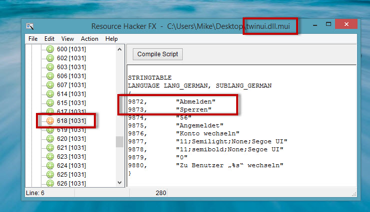The height and width of the screenshot is (212, 370).
Task: Click the window resize grip in status bar
Action: pos(354,194)
